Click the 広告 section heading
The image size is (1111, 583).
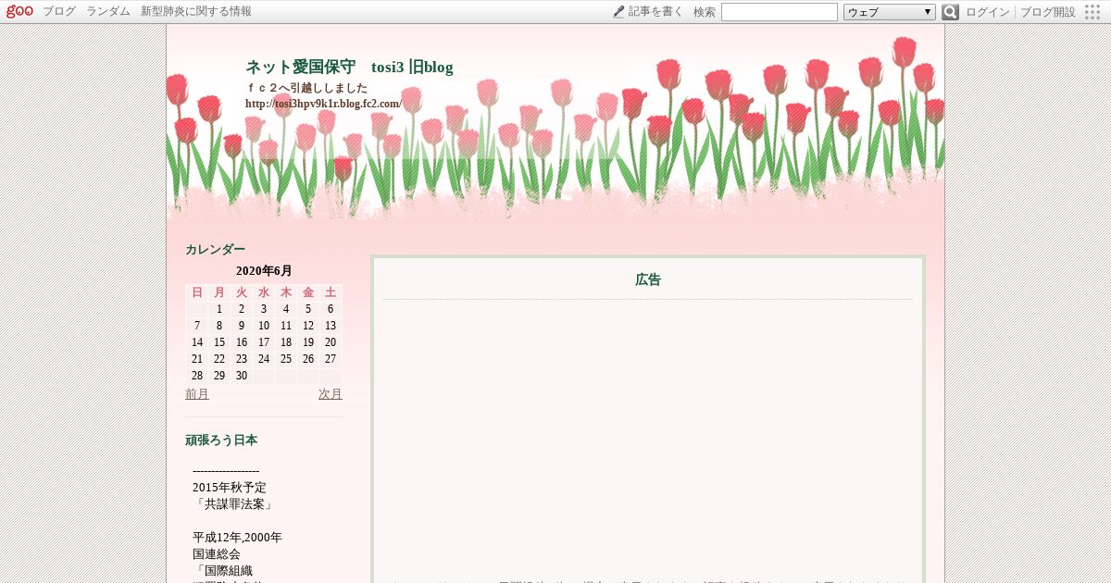(x=648, y=279)
